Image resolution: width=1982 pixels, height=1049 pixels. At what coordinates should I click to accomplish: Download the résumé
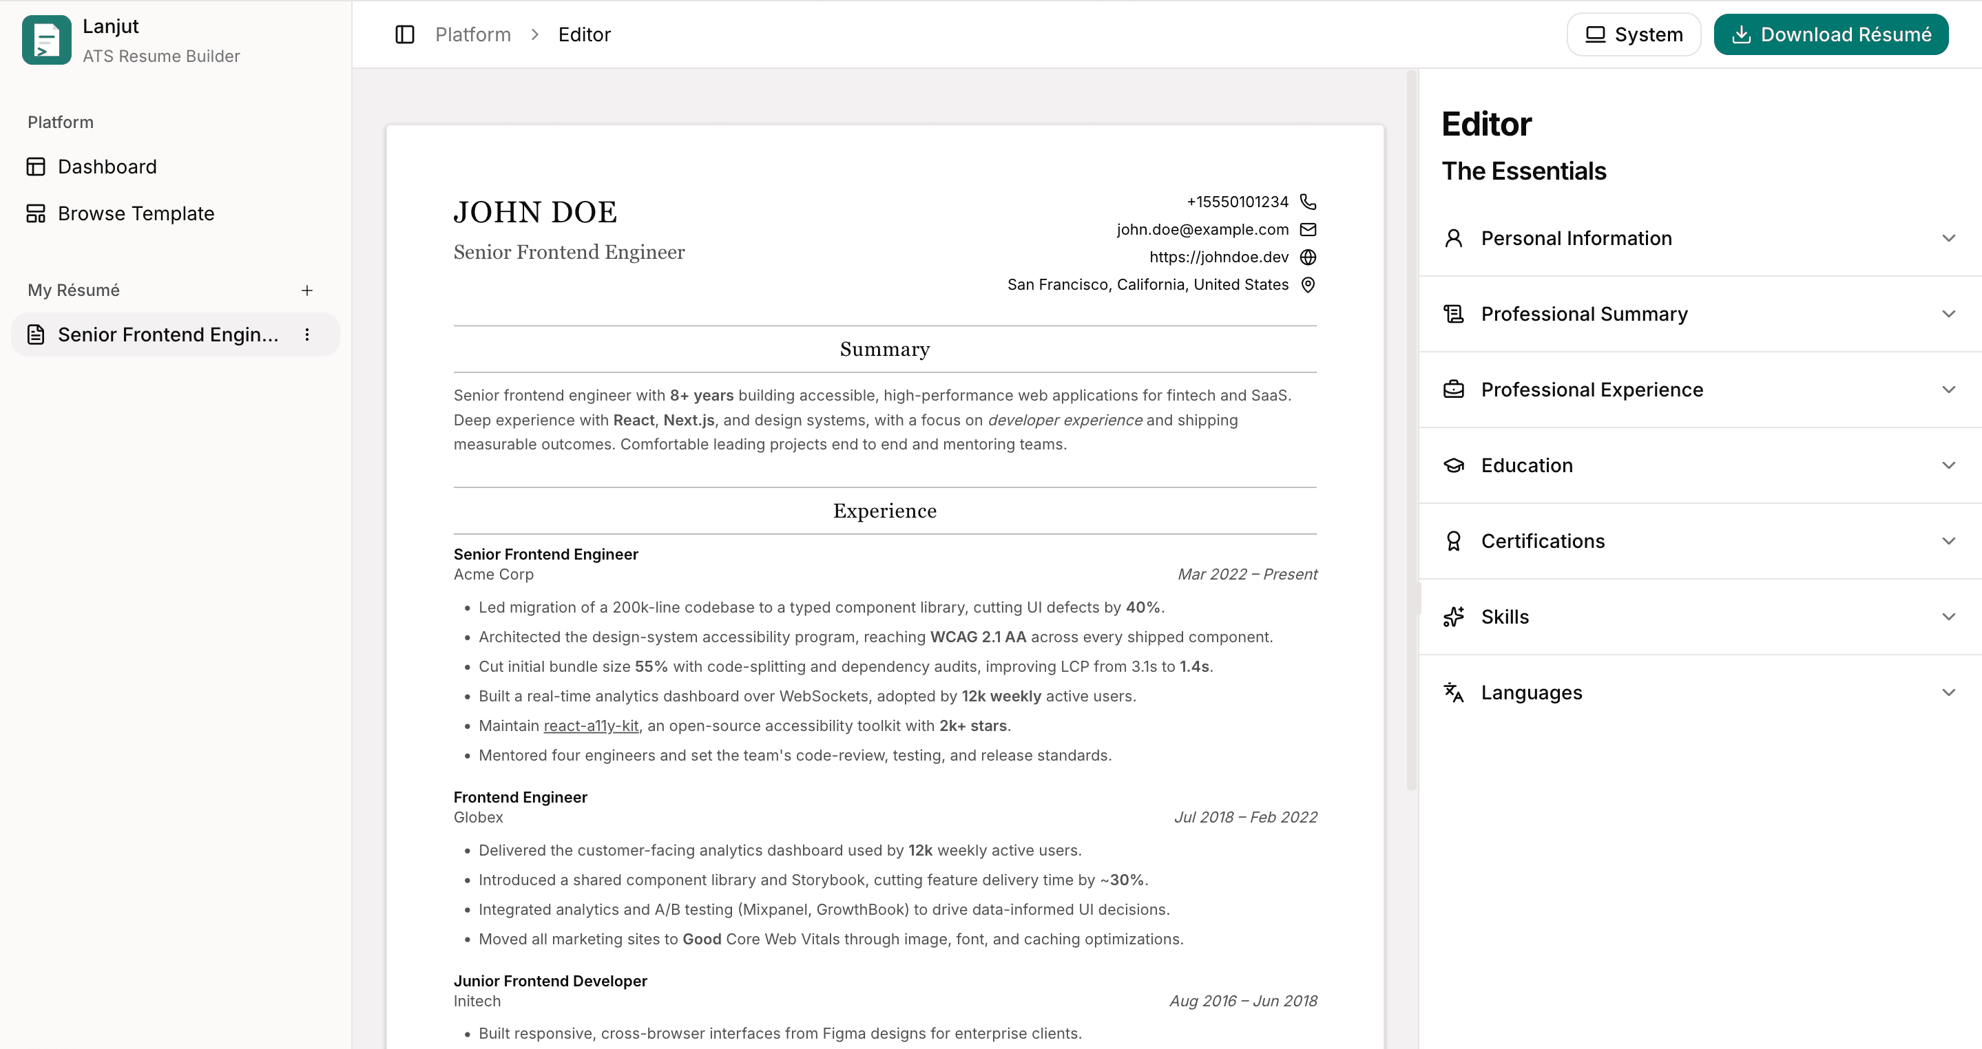(1830, 34)
